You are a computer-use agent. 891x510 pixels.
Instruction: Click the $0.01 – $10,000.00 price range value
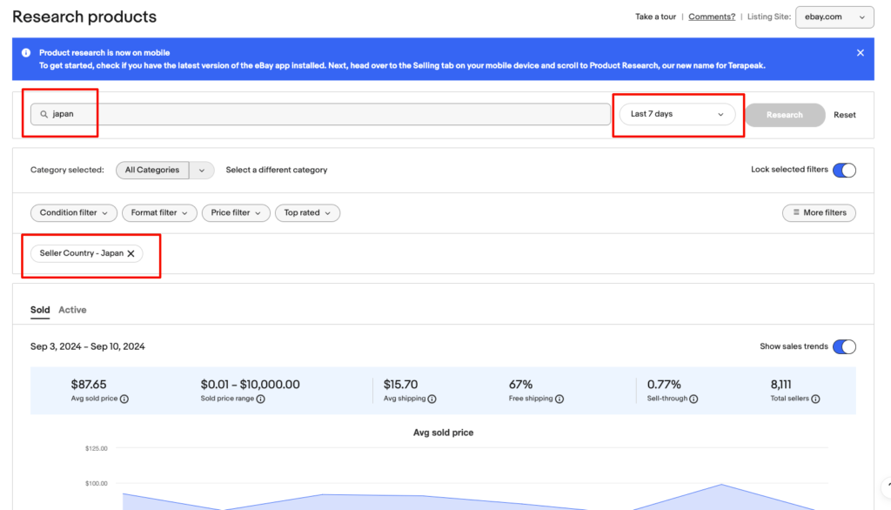click(250, 385)
